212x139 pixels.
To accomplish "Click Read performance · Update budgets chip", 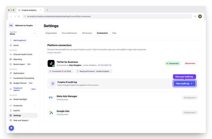I will (94, 71).
